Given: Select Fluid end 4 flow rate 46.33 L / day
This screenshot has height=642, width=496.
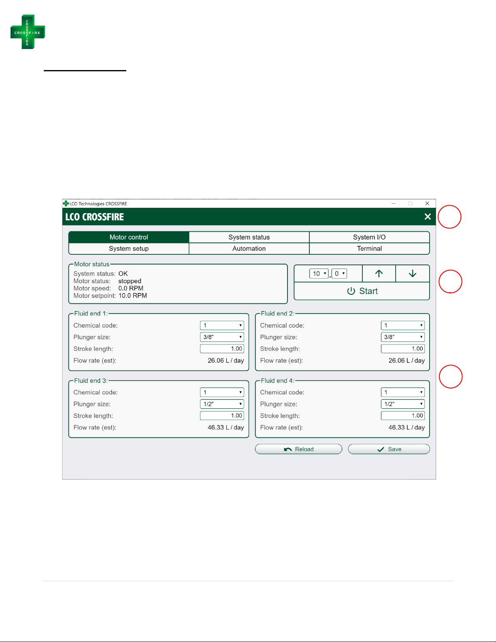Looking at the screenshot, I should pyautogui.click(x=407, y=428).
